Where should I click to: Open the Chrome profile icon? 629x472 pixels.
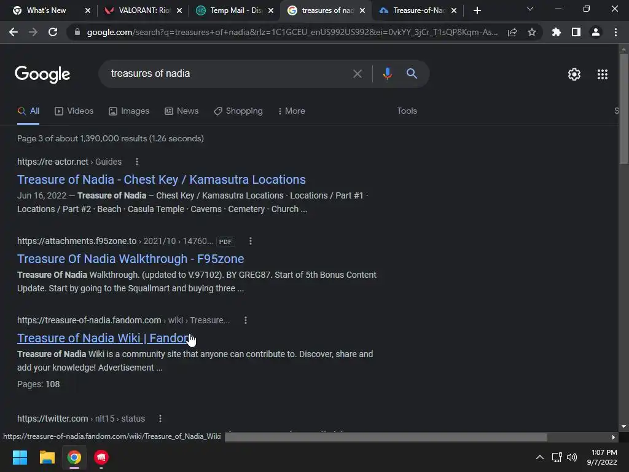coord(596,32)
